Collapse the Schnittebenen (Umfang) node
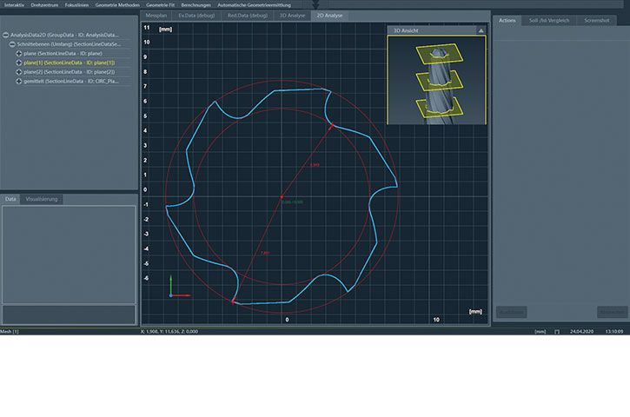The width and height of the screenshot is (630, 417). (x=12, y=44)
